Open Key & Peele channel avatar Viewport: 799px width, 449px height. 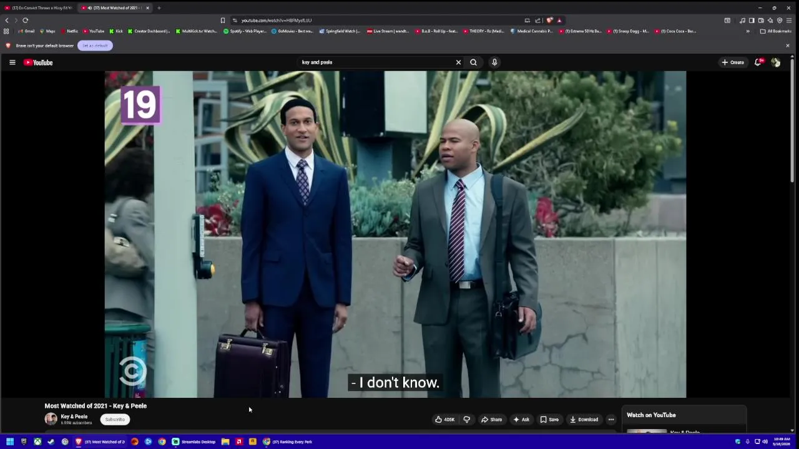[51, 419]
